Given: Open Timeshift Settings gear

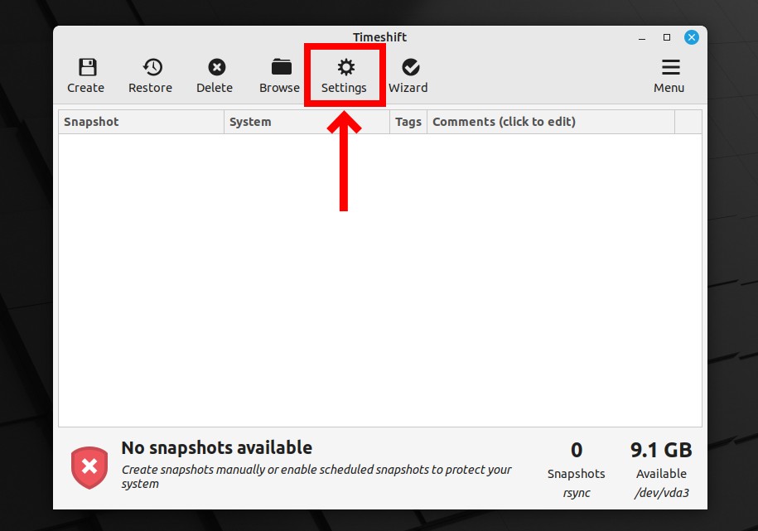Looking at the screenshot, I should pos(345,67).
